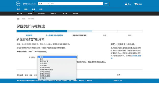
Task: Click 個資處理 in the footer bar
Action: point(65,81)
